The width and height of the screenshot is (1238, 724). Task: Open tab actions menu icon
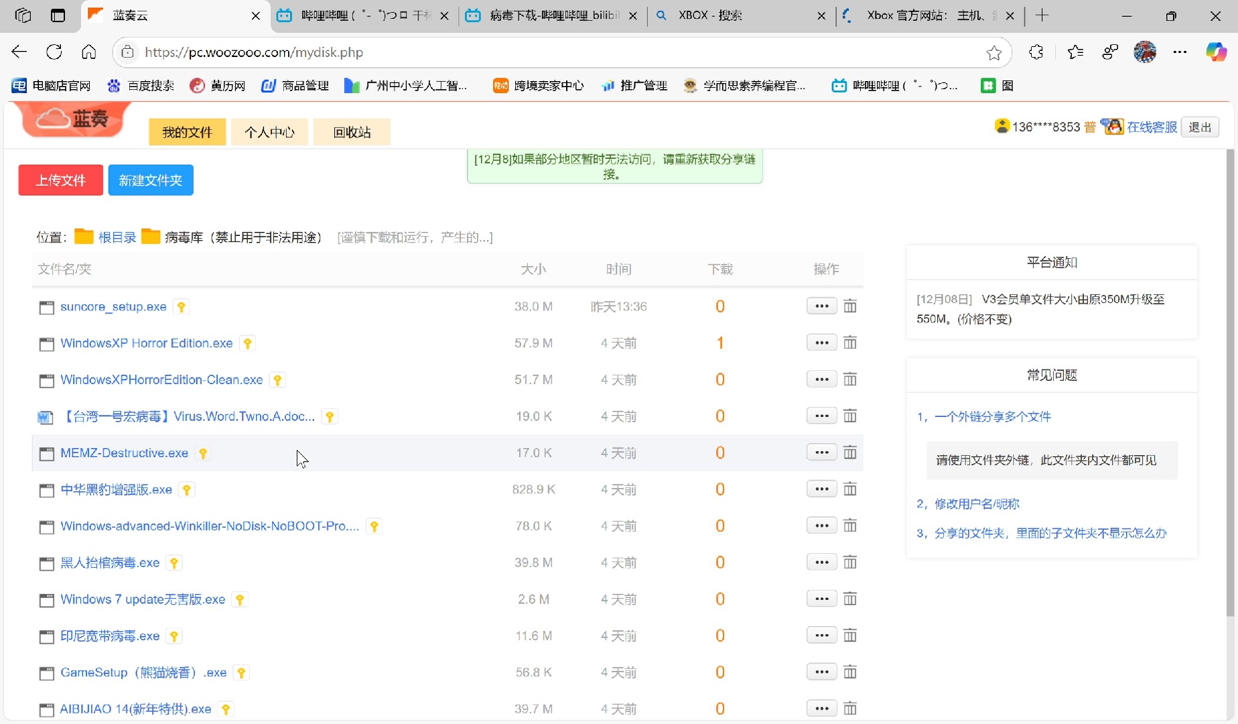click(x=58, y=15)
